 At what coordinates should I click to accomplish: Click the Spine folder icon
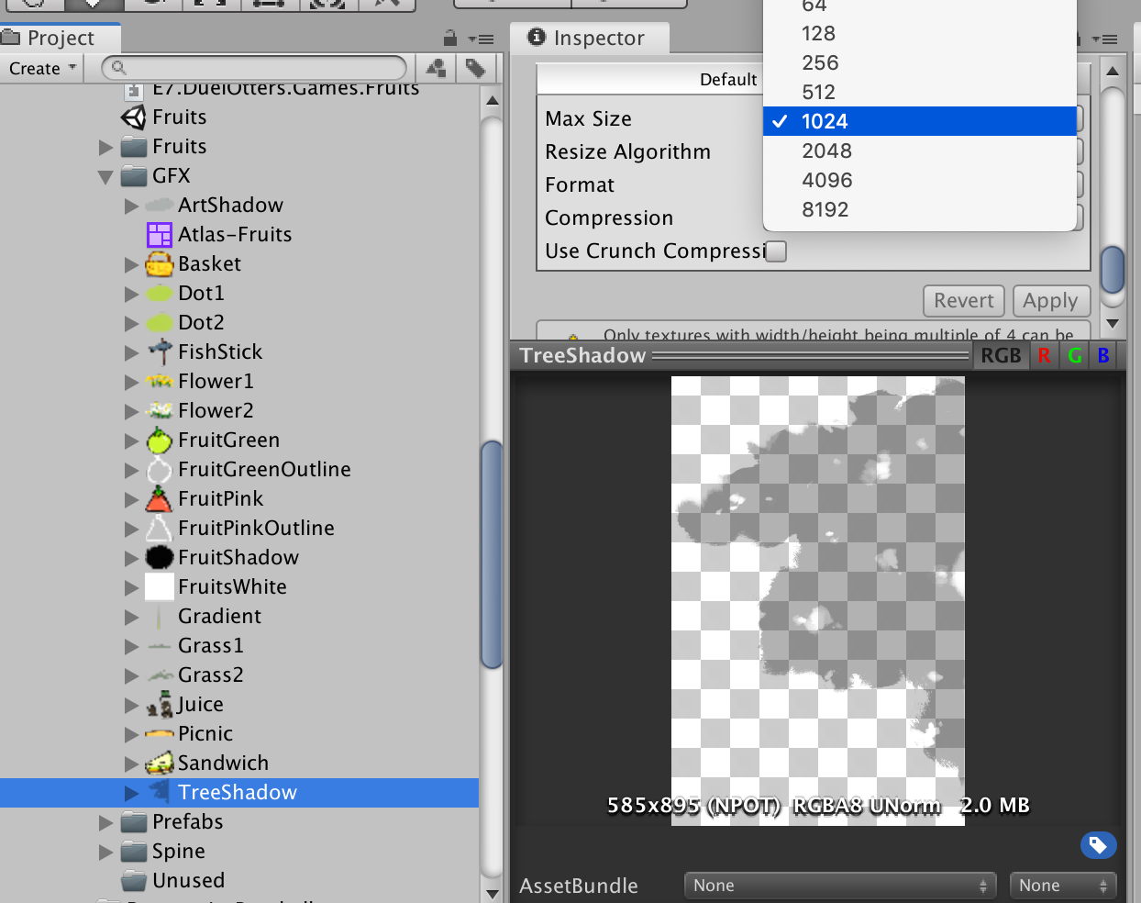[x=134, y=852]
